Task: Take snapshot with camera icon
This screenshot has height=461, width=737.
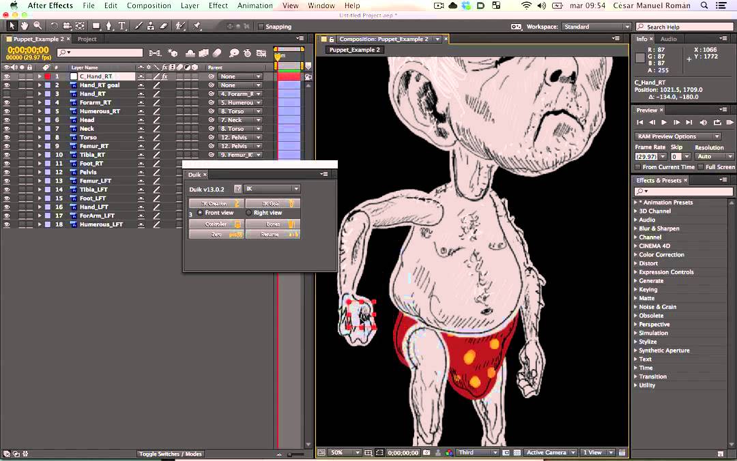Action: [427, 453]
